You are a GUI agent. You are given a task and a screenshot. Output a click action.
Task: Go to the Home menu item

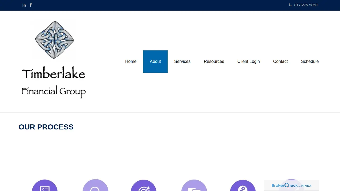131,62
